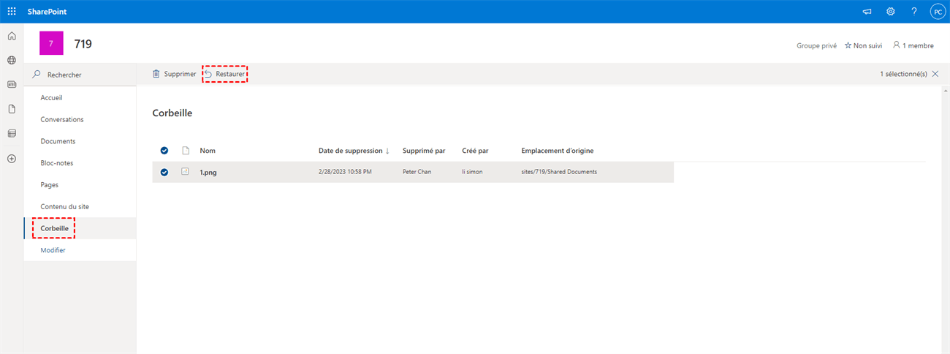Image resolution: width=950 pixels, height=354 pixels.
Task: Uncheck the 1.png row checkbox
Action: click(x=164, y=172)
